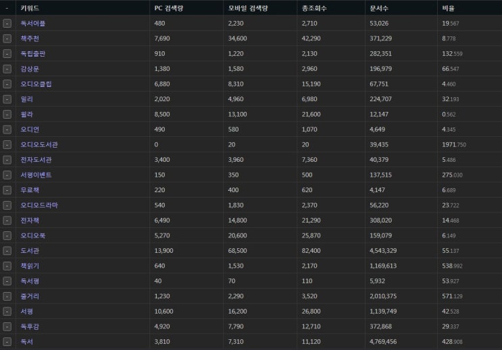Click the minus icon next to 무료책

click(x=7, y=190)
